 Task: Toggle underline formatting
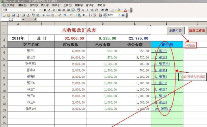[53, 10]
